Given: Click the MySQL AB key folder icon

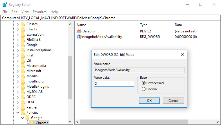Looking at the screenshot, I should pos(23,92).
